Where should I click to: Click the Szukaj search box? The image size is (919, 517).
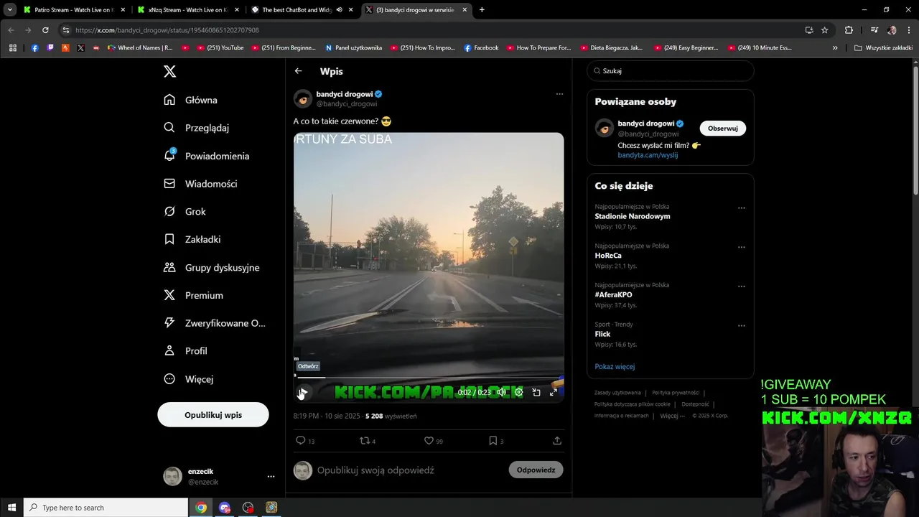tap(671, 71)
